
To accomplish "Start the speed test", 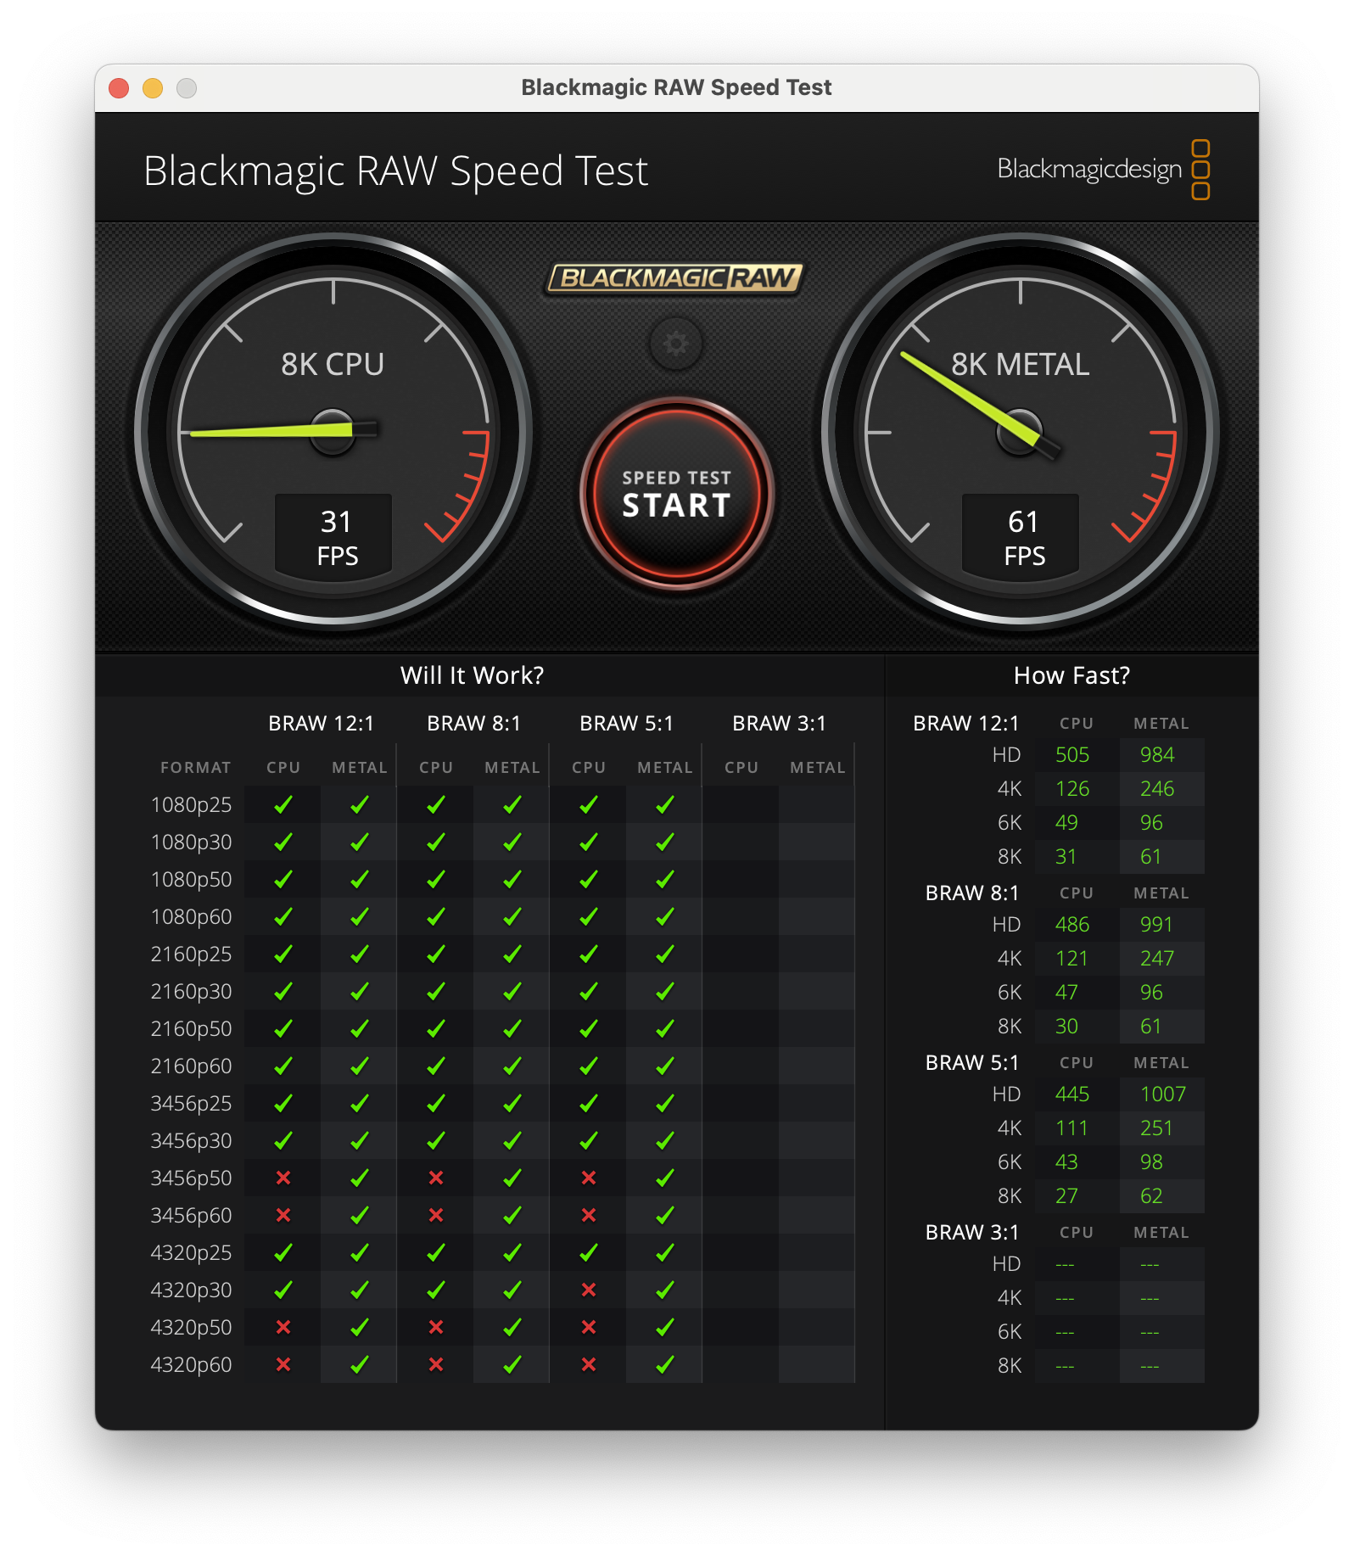I will (676, 495).
